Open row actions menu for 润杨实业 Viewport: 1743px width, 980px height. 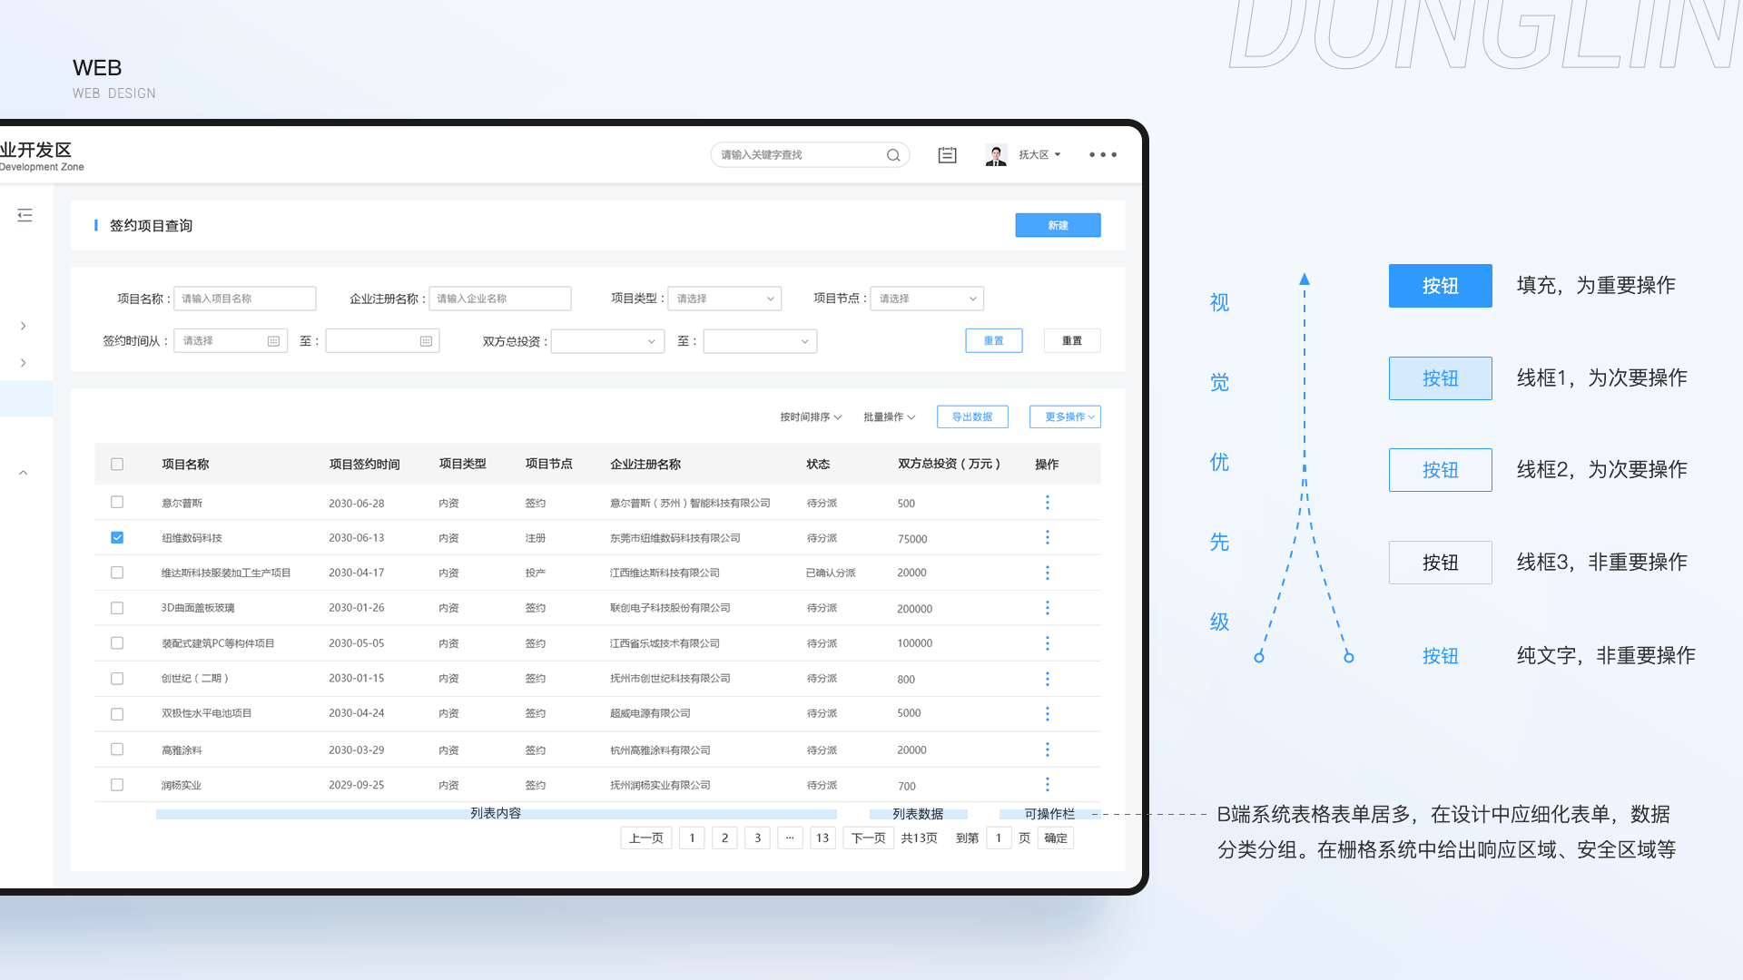1047,785
